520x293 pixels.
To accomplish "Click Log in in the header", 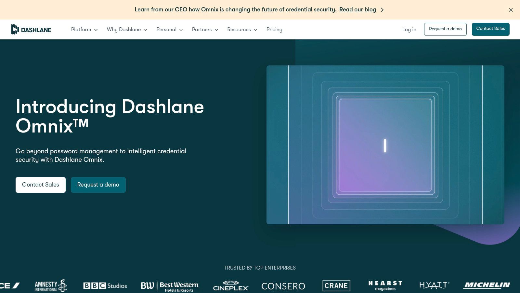I will tap(409, 29).
